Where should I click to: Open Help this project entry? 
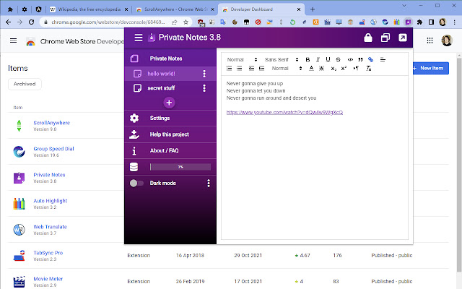(x=170, y=134)
